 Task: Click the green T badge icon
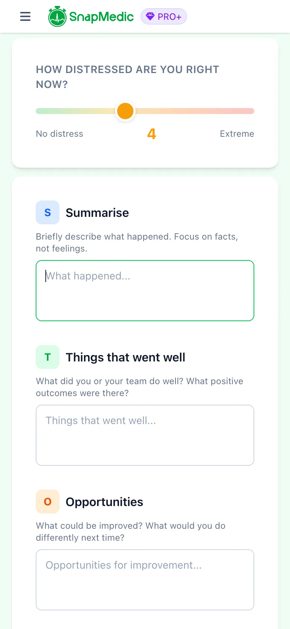click(48, 357)
